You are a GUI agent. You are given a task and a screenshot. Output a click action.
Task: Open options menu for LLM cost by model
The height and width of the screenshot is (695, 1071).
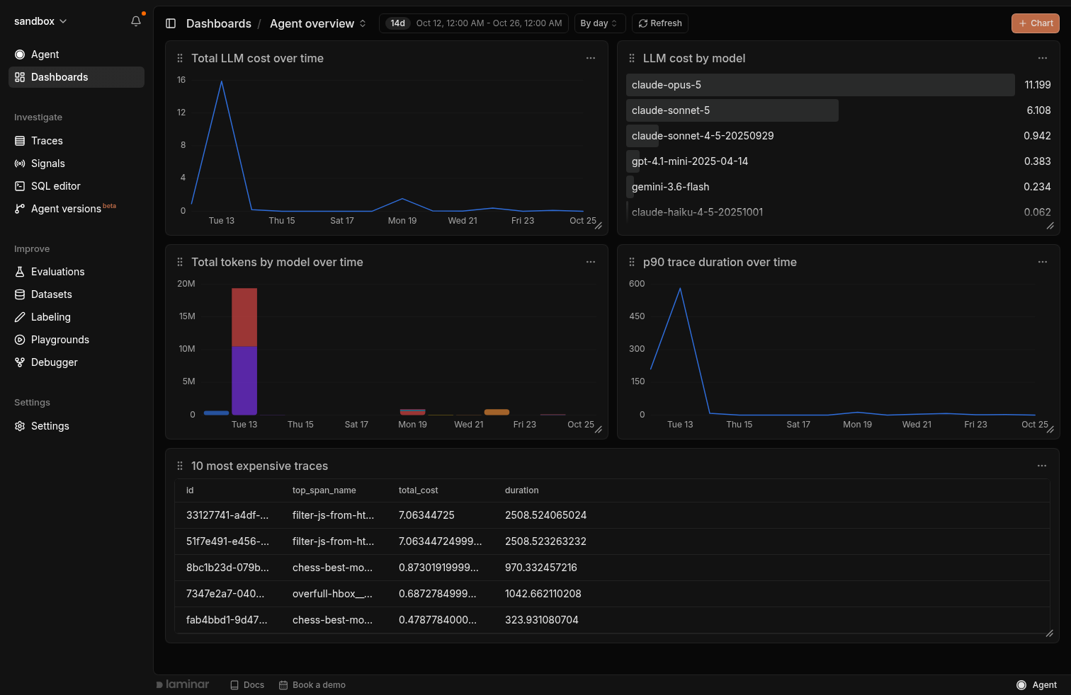[x=1043, y=58]
